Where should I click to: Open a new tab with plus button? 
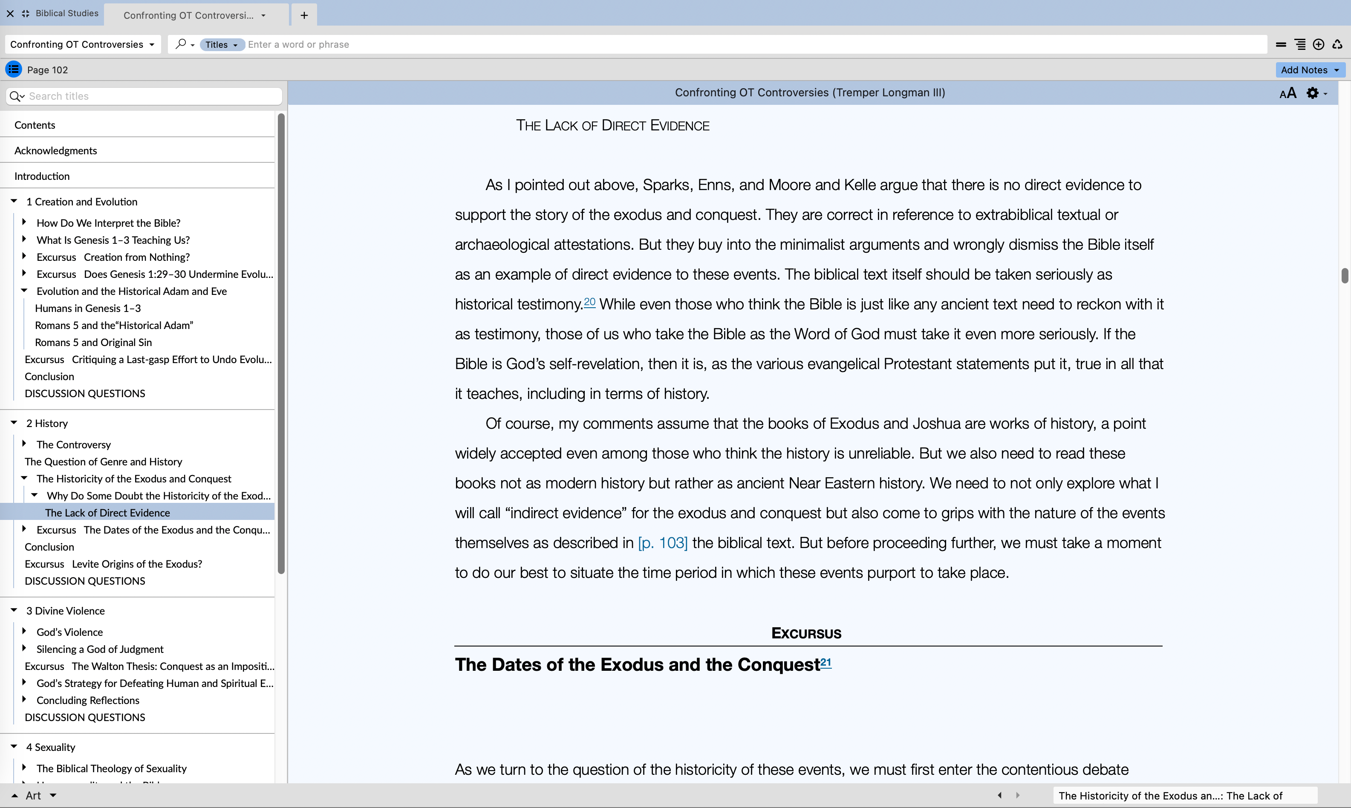point(304,15)
